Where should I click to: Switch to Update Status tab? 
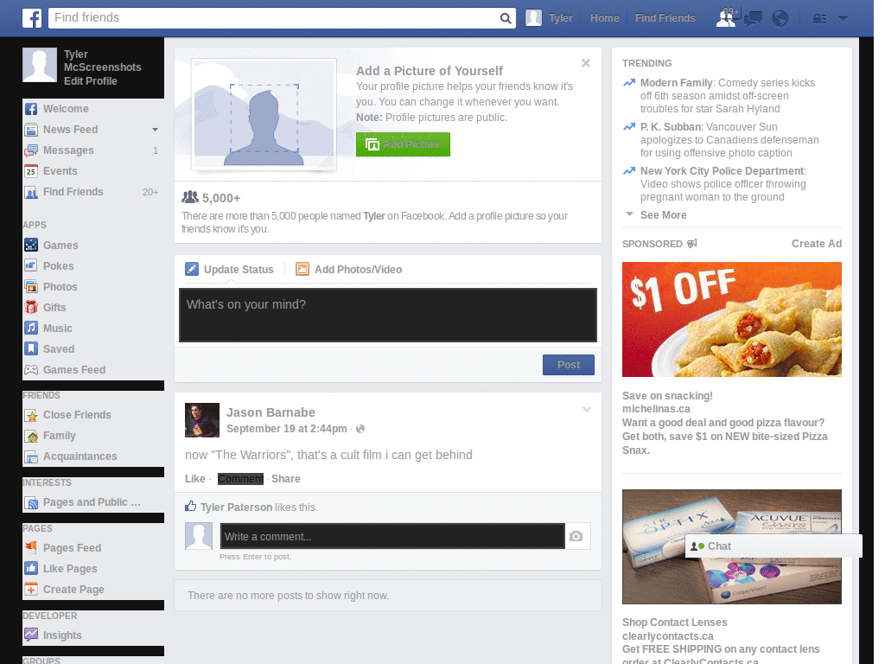click(229, 270)
